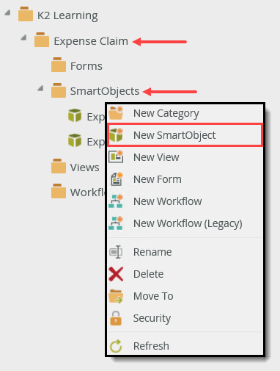Choose Delete from context menu
The height and width of the screenshot is (371, 280).
pos(185,274)
